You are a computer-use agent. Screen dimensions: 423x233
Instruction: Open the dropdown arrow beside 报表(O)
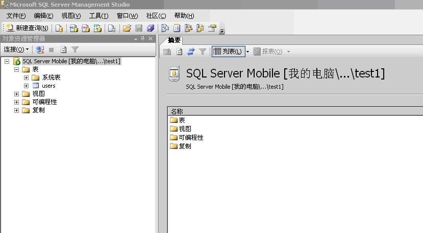tap(288, 51)
